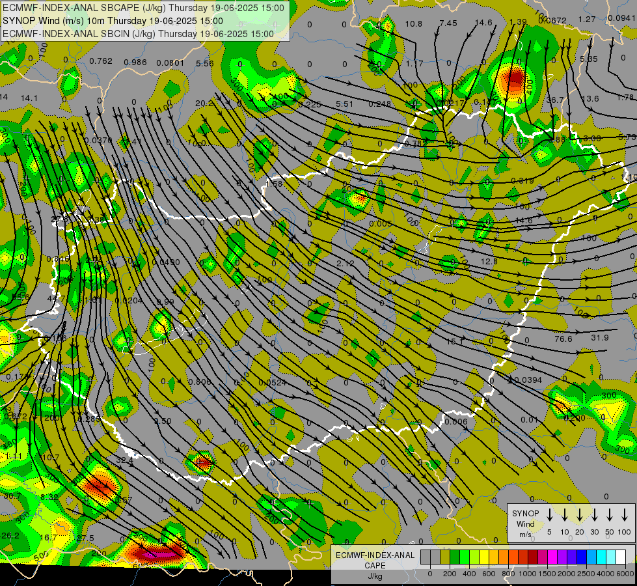Click the 1000 tick label in the CAPE legend
637x586 pixels.
point(527,574)
